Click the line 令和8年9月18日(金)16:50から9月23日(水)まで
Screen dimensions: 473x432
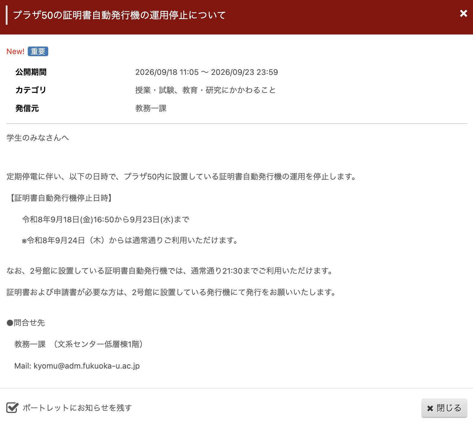point(106,219)
